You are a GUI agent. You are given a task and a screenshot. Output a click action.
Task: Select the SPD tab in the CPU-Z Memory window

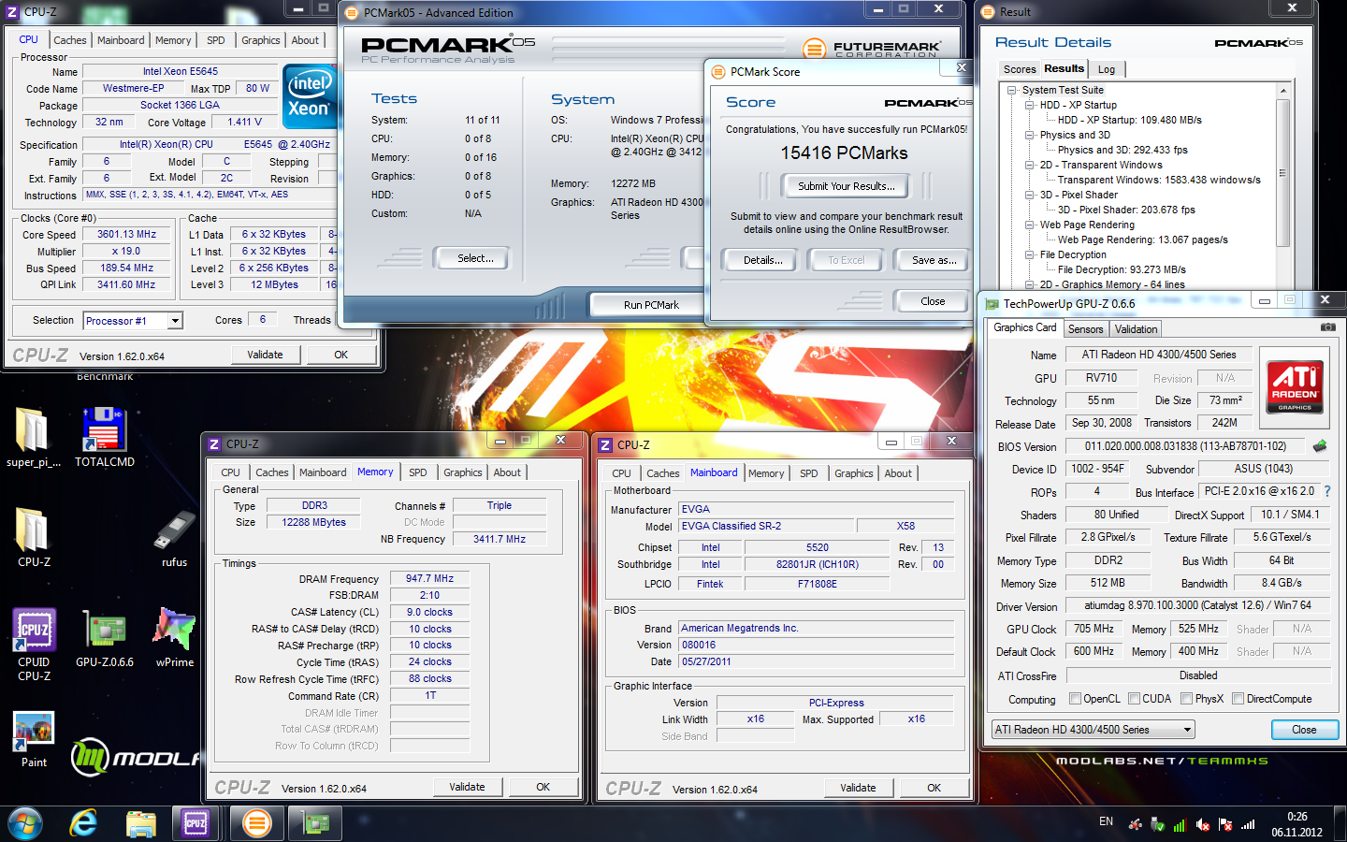click(417, 472)
